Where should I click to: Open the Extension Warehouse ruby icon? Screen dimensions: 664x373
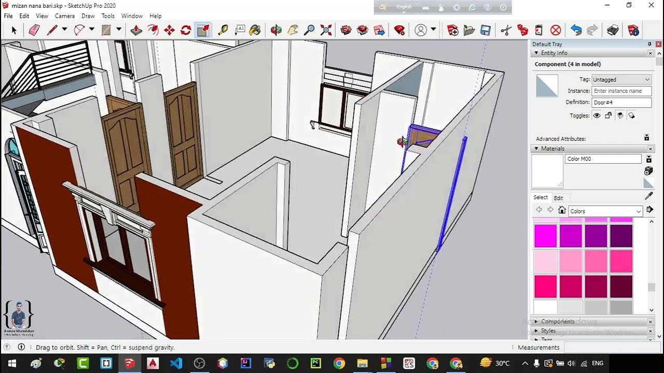[399, 30]
